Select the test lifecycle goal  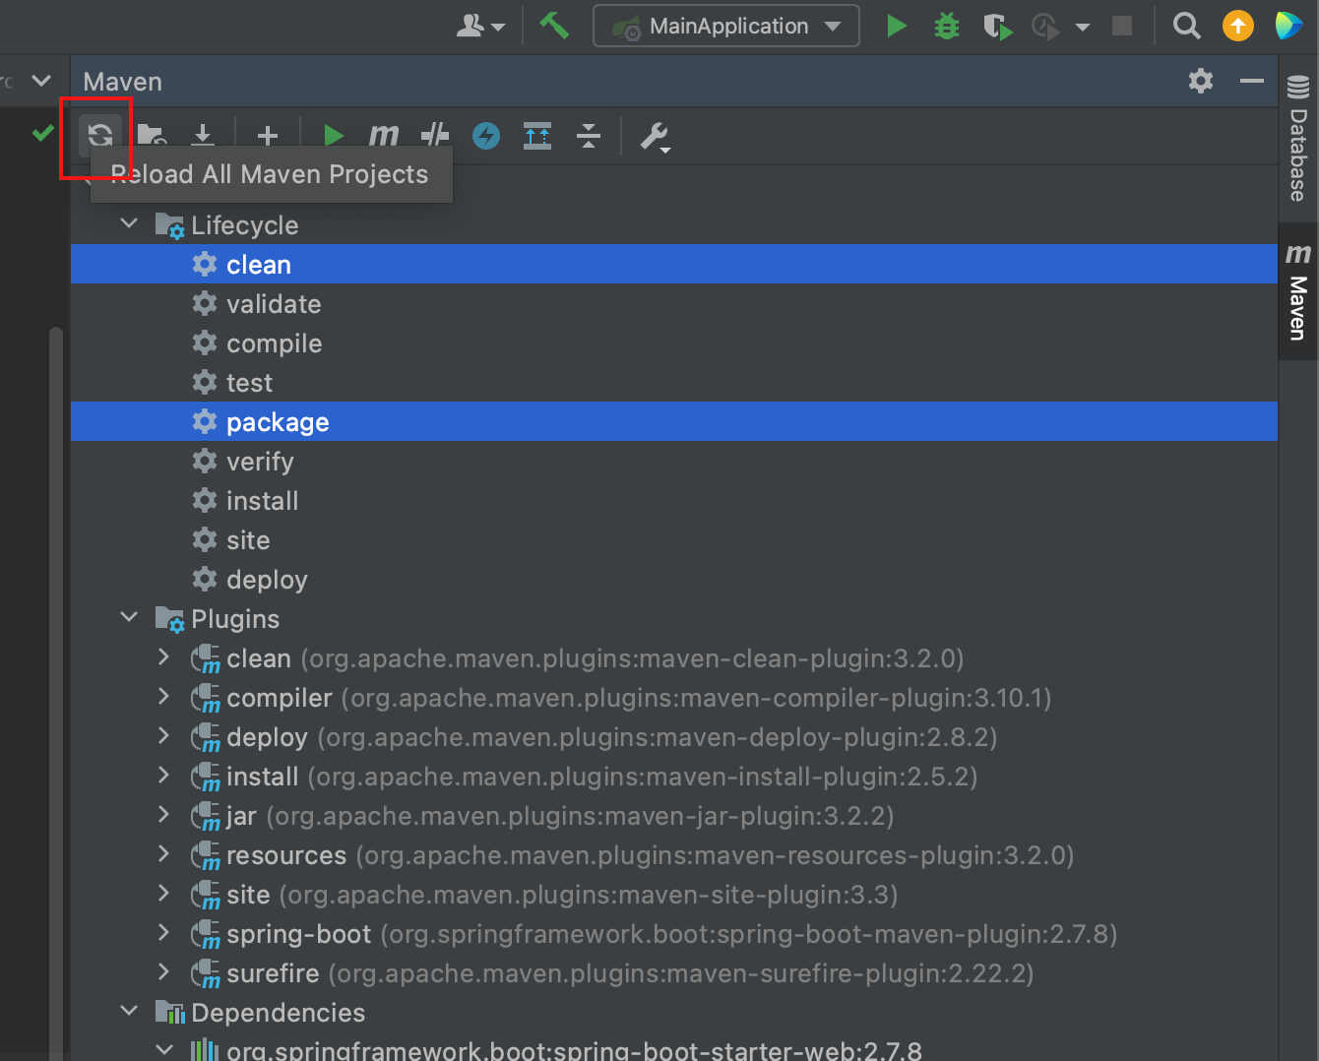pyautogui.click(x=674, y=382)
